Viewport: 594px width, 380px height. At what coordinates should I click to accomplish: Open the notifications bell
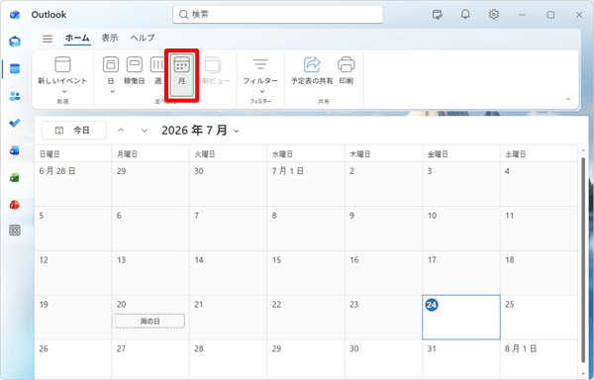[x=465, y=15]
